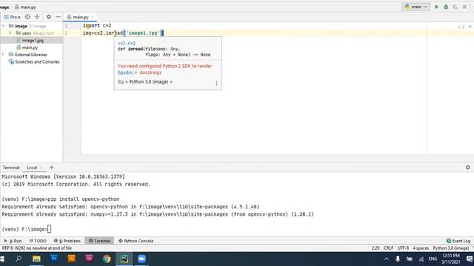474x266 pixels.
Task: Close the Local terminal tab
Action: (x=41, y=168)
